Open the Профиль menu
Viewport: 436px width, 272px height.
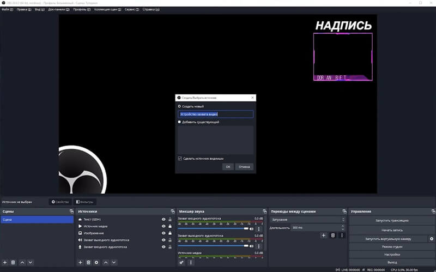(x=81, y=10)
